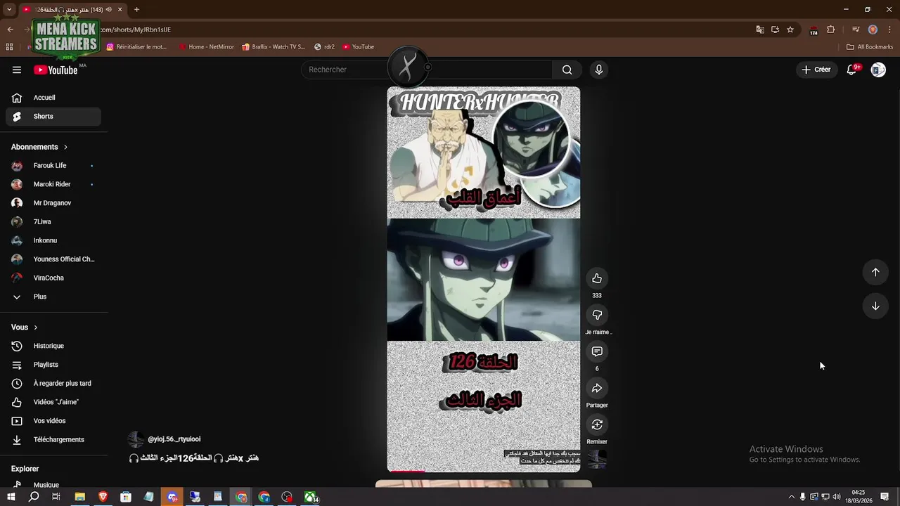
Task: Open the Windows Start menu
Action: coord(11,497)
